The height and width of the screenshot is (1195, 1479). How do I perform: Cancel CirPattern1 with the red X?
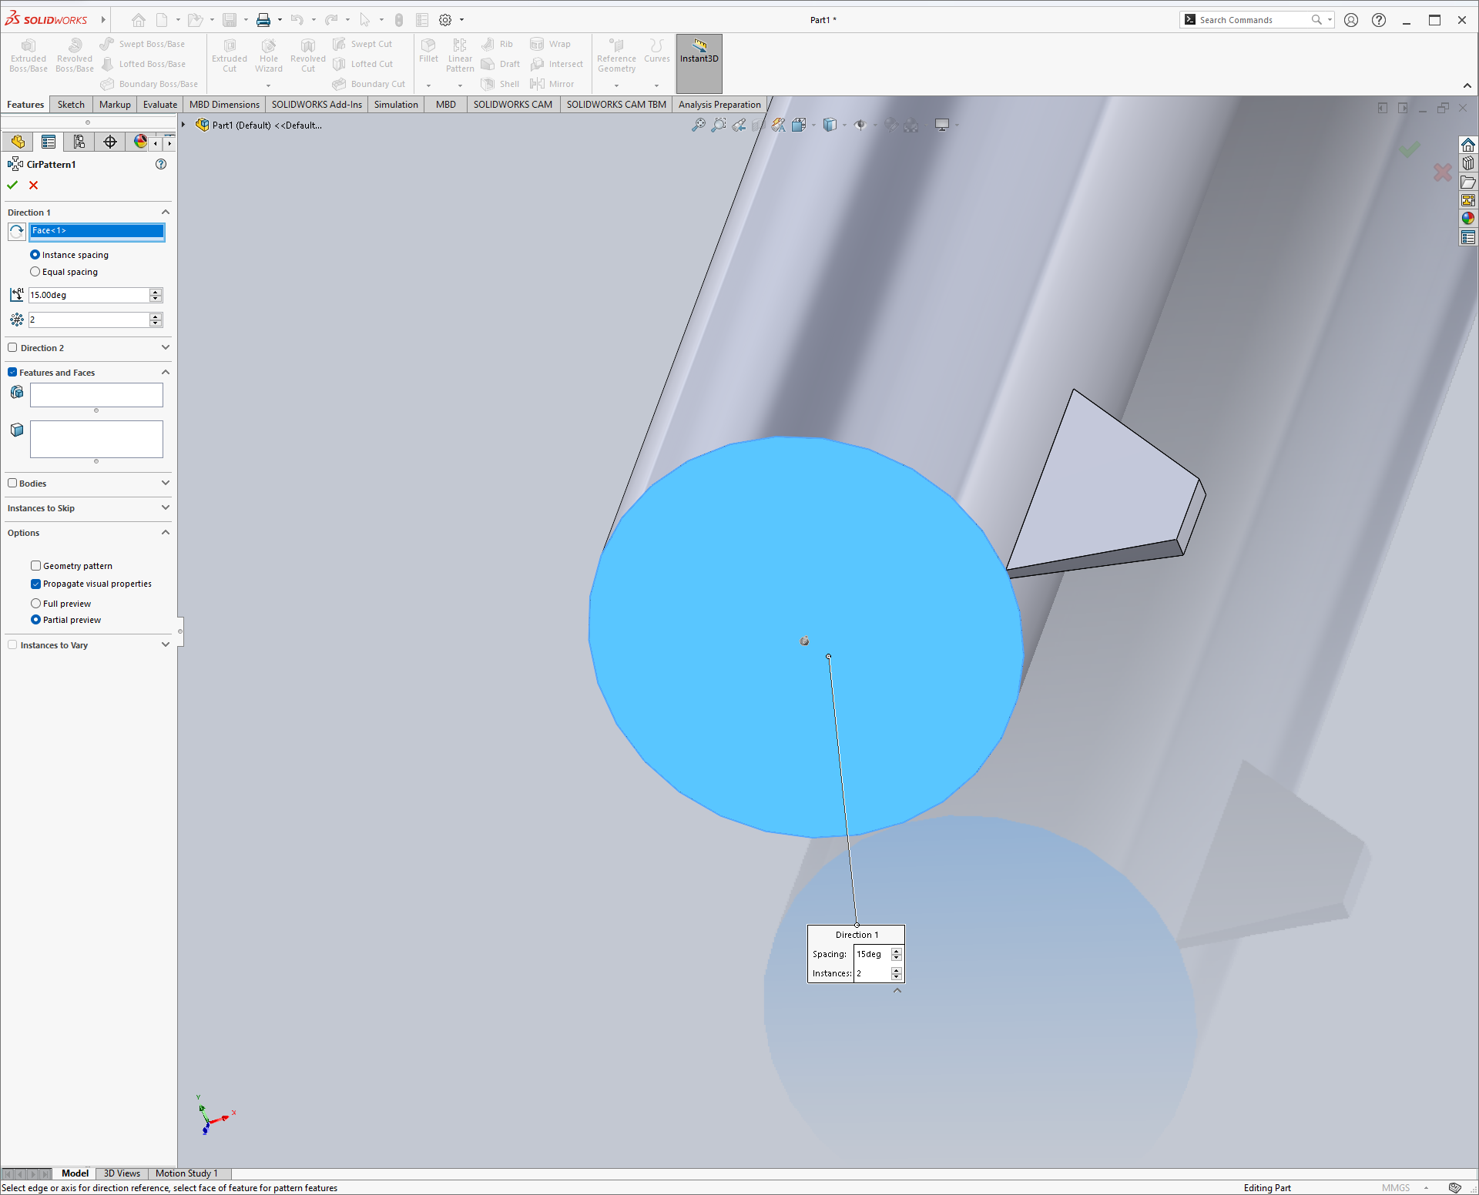[33, 185]
